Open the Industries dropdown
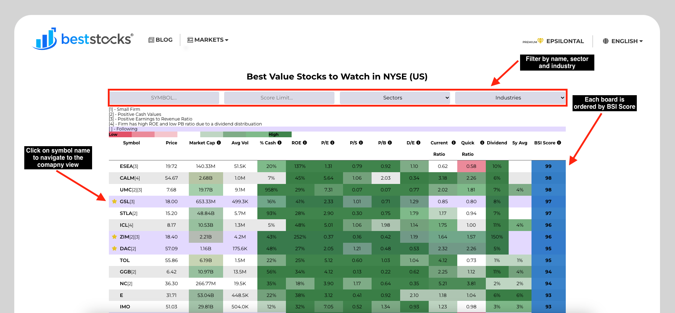The width and height of the screenshot is (675, 313). coord(510,98)
